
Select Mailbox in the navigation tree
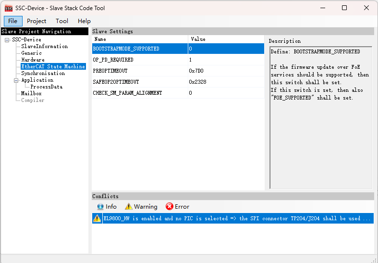[x=31, y=94]
